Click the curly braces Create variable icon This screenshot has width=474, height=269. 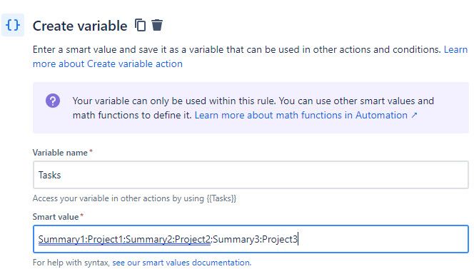(13, 25)
